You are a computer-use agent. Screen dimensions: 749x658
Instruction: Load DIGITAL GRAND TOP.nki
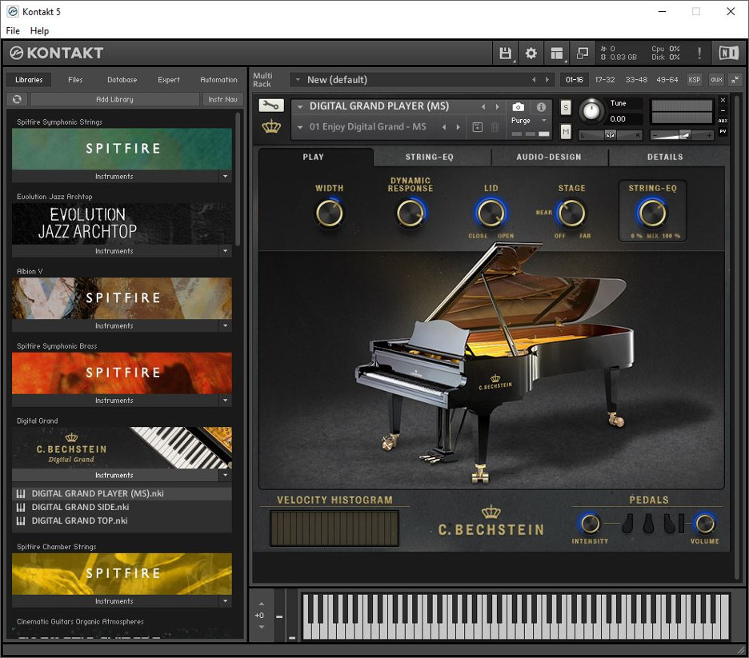(x=122, y=520)
